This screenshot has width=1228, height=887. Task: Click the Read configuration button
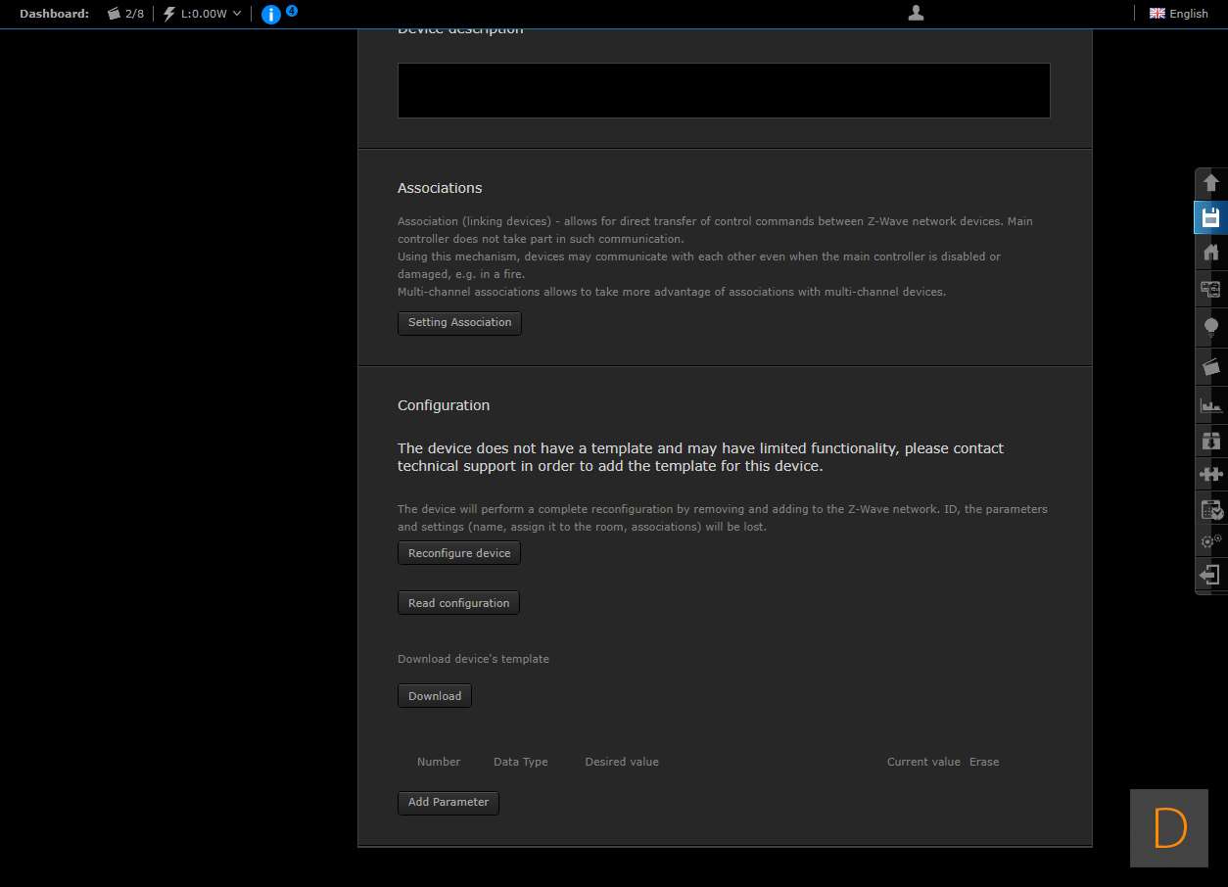(458, 603)
